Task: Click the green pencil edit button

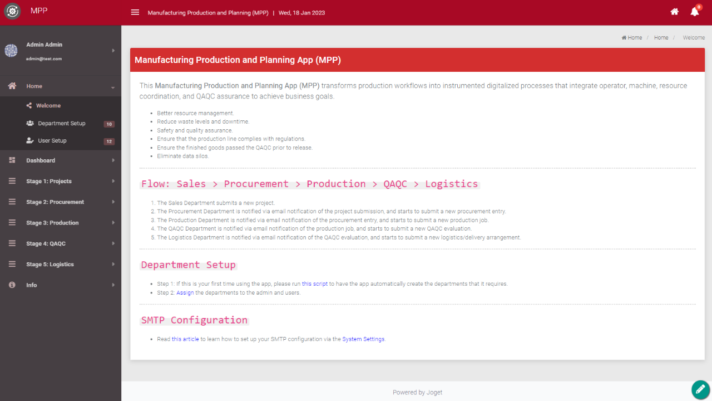Action: tap(700, 389)
